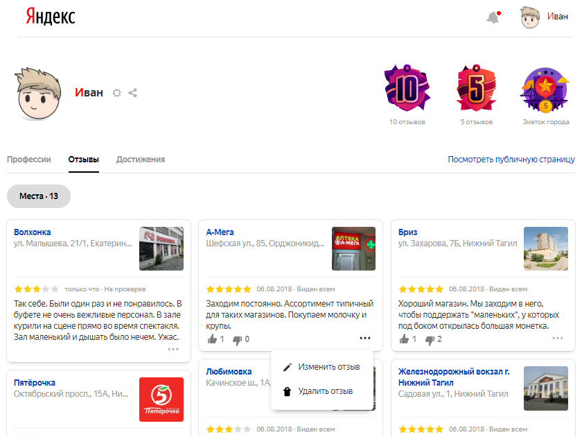
Task: Click the 'Места · 13' filter chip
Action: [39, 196]
